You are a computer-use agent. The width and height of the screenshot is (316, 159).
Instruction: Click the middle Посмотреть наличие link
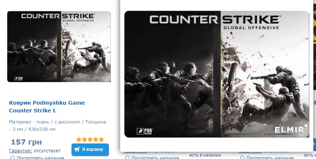pos(155,158)
